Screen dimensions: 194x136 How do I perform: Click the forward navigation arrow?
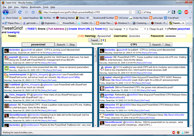pos(11,12)
